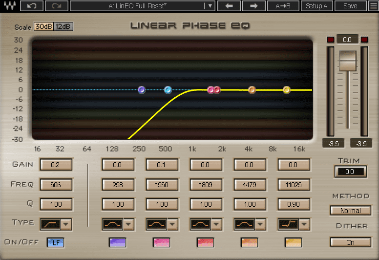Click the undo arrow button

32,6
